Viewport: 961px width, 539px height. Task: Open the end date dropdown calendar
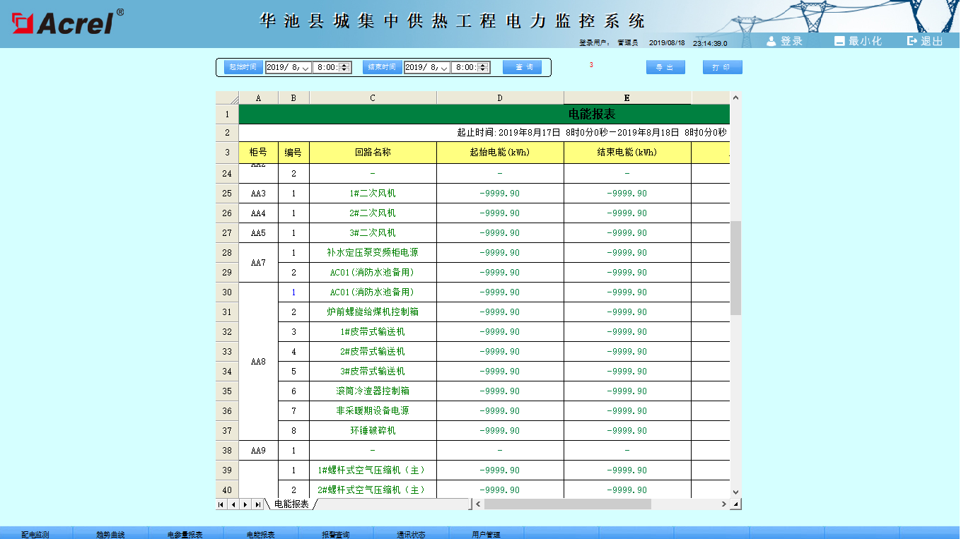point(444,68)
